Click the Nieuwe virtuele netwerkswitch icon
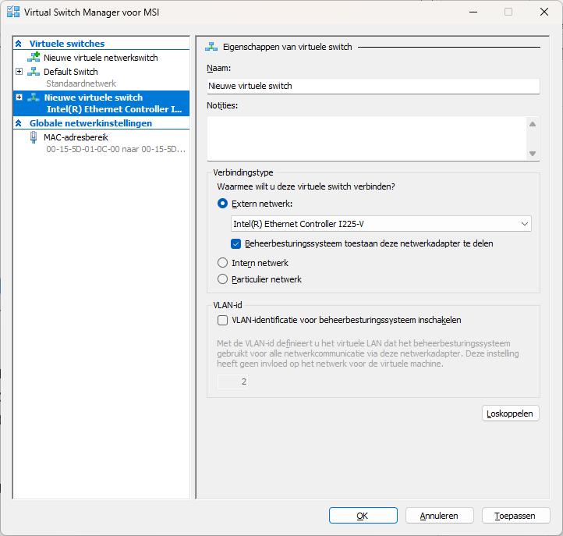The width and height of the screenshot is (563, 536). click(34, 57)
